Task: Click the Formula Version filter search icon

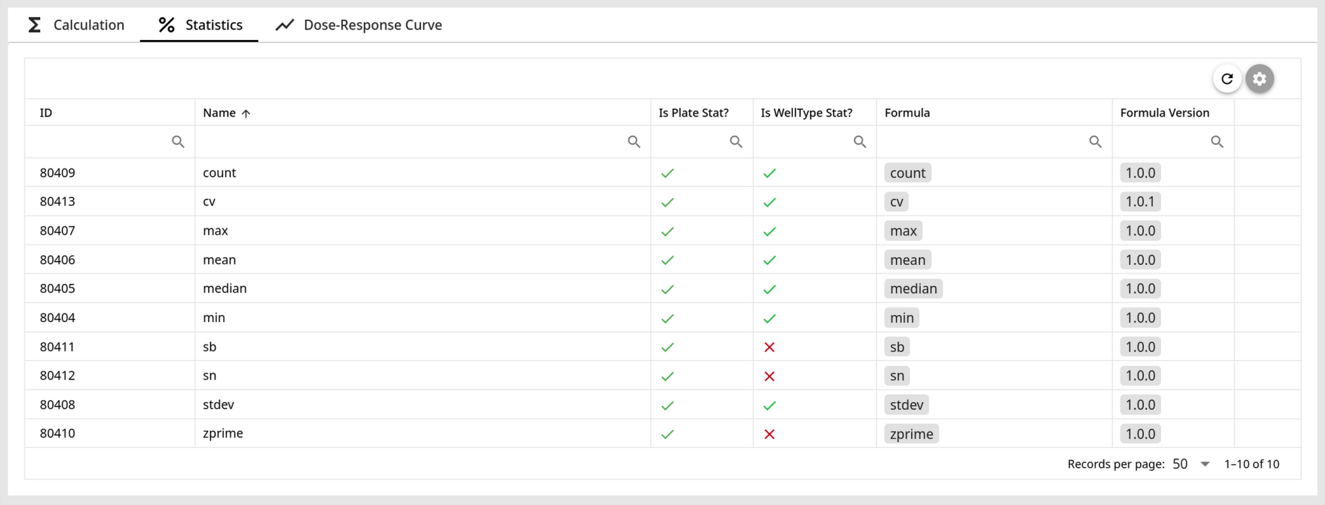Action: pos(1217,142)
